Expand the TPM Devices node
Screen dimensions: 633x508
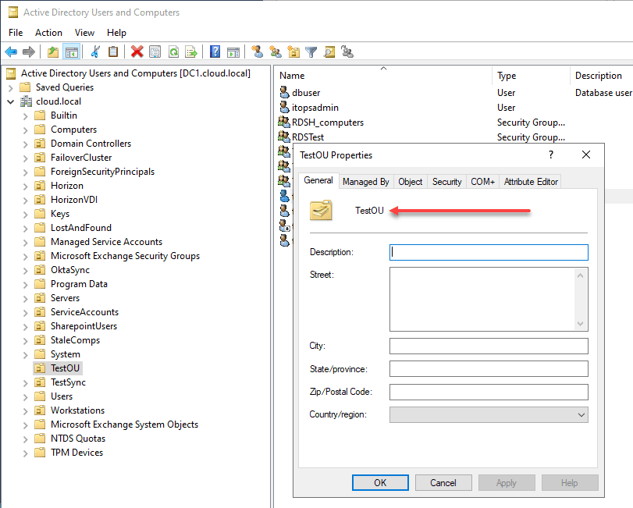pos(26,453)
